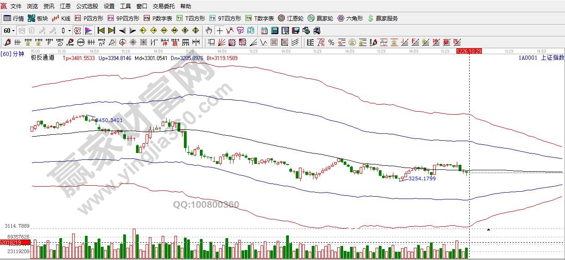Click the 赢家服务 button
Screen dimensions: 565x260
(382, 19)
